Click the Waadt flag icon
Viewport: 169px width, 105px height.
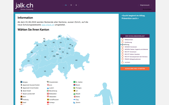tap(74, 94)
